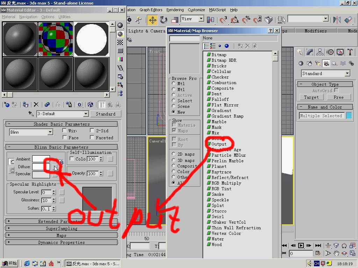358x268 pixels.
Task: Click the Free camera button
Action: click(338, 97)
